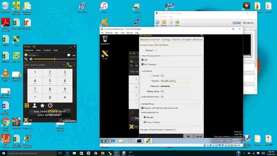Show the dialpad grid tab icon
277x156 pixels.
(27, 106)
